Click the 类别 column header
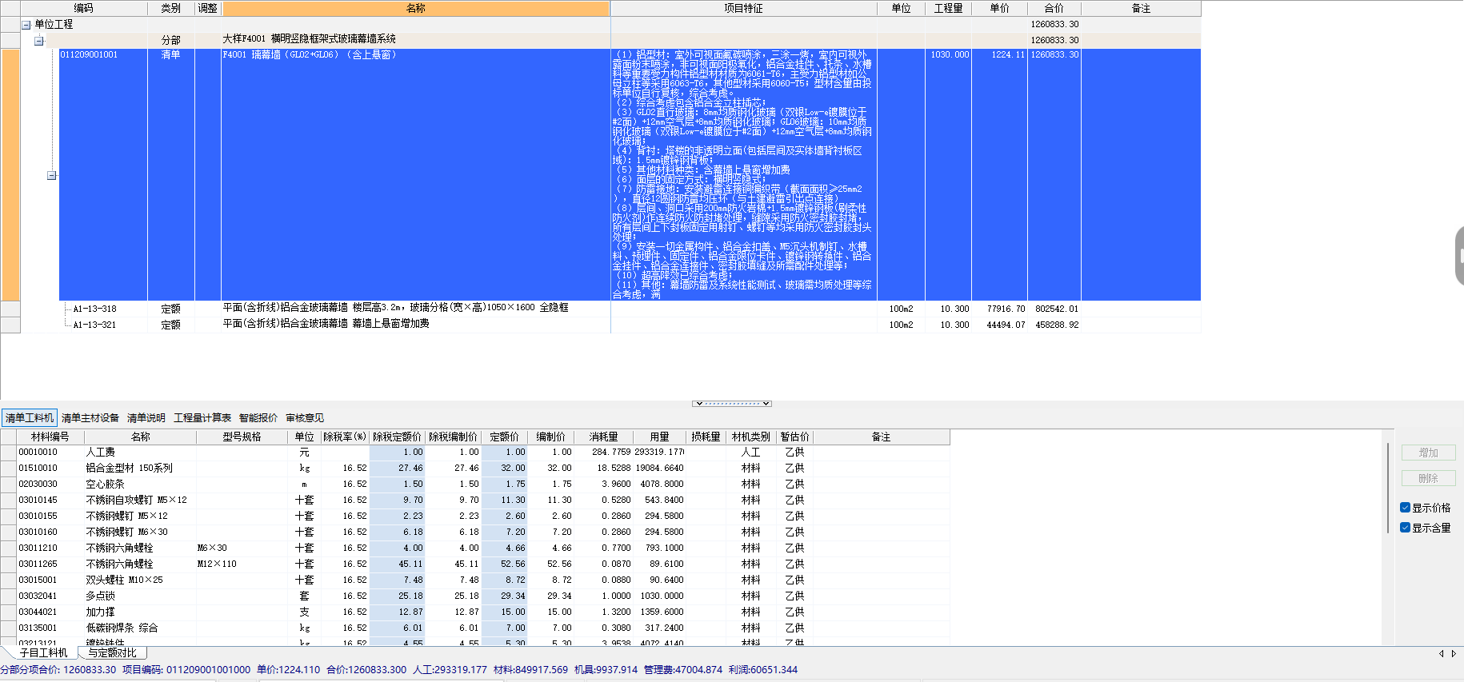This screenshot has height=682, width=1464. pos(170,8)
